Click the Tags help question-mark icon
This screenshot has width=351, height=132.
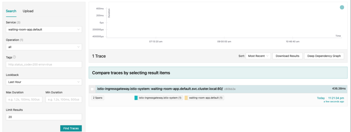pyautogui.click(x=14, y=57)
